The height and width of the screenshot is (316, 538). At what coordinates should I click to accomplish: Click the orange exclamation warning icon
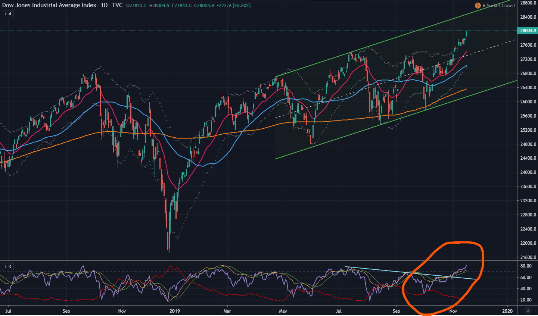coord(478,6)
